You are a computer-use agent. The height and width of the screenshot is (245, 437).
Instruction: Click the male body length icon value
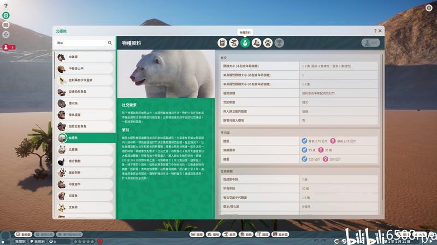[x=315, y=141]
